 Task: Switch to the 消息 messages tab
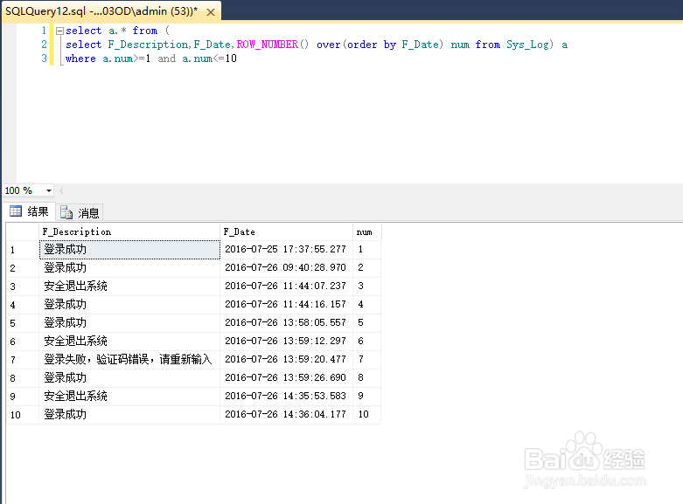[x=80, y=213]
